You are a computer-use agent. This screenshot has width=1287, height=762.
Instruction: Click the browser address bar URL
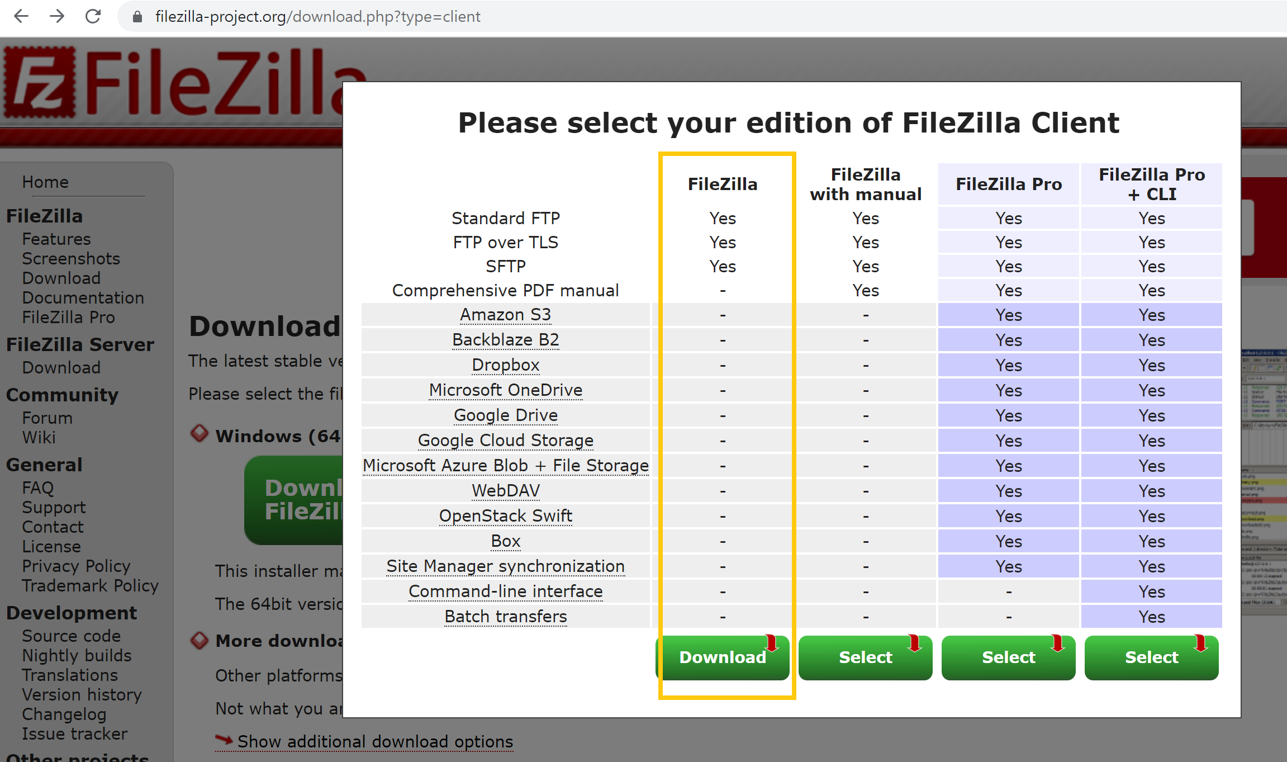coord(317,17)
